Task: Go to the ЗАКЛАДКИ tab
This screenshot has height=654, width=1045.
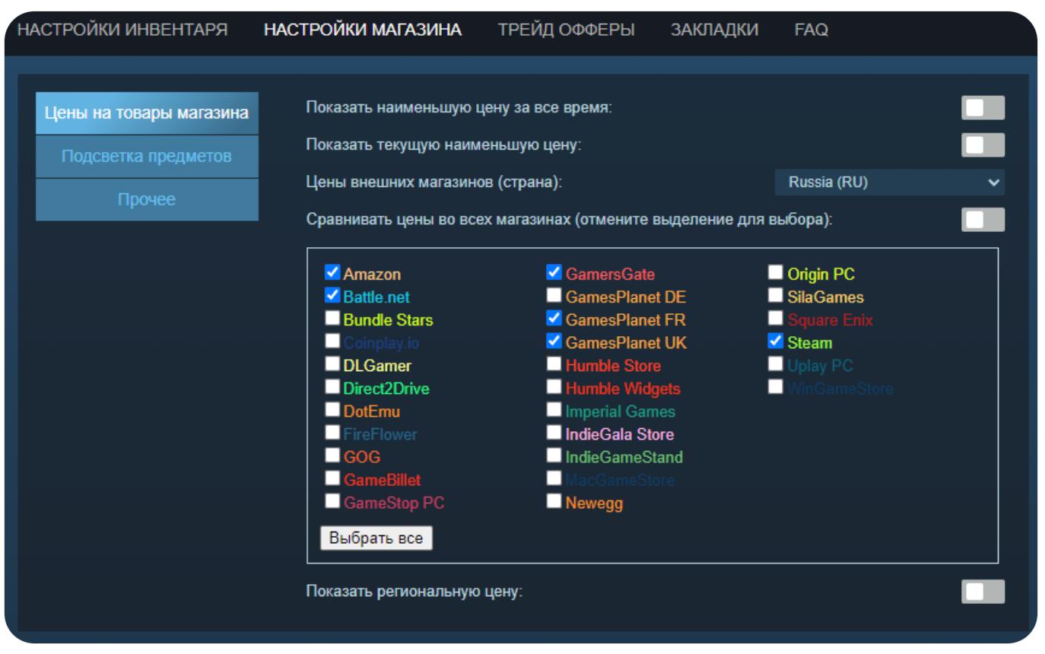Action: coord(714,30)
